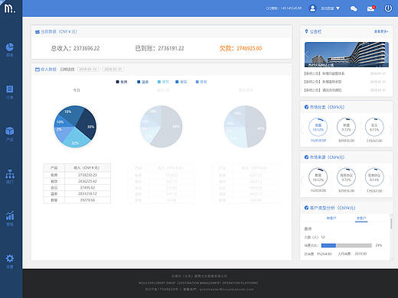Select the 18.12% ring in market source
Viewport: 398px width, 298px height.
318,177
